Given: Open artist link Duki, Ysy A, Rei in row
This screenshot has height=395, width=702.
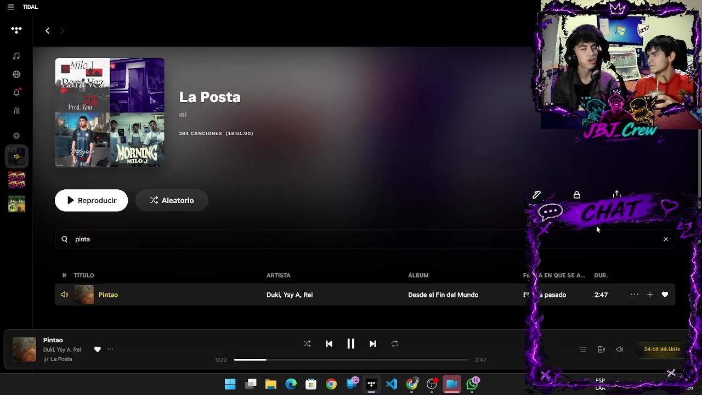Looking at the screenshot, I should coord(290,295).
